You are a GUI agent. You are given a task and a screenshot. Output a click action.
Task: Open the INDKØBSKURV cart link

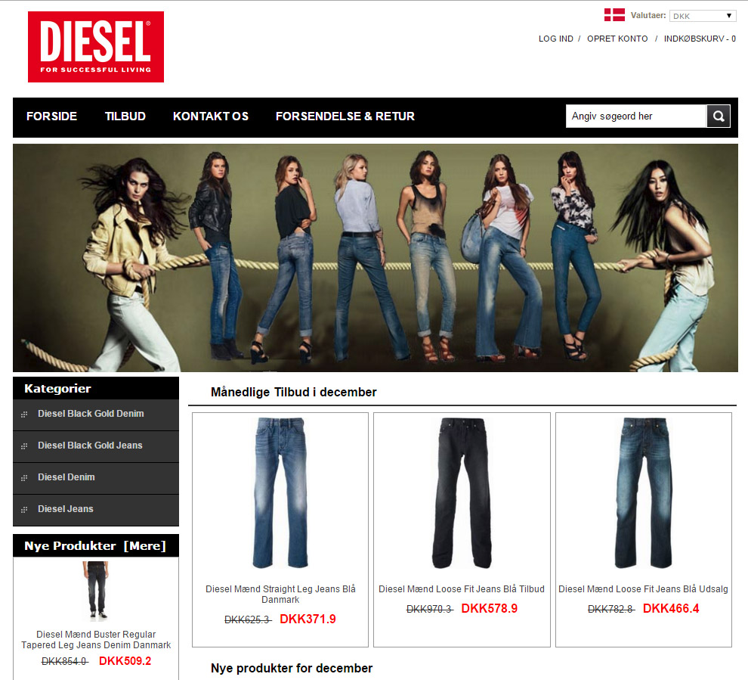(x=700, y=39)
